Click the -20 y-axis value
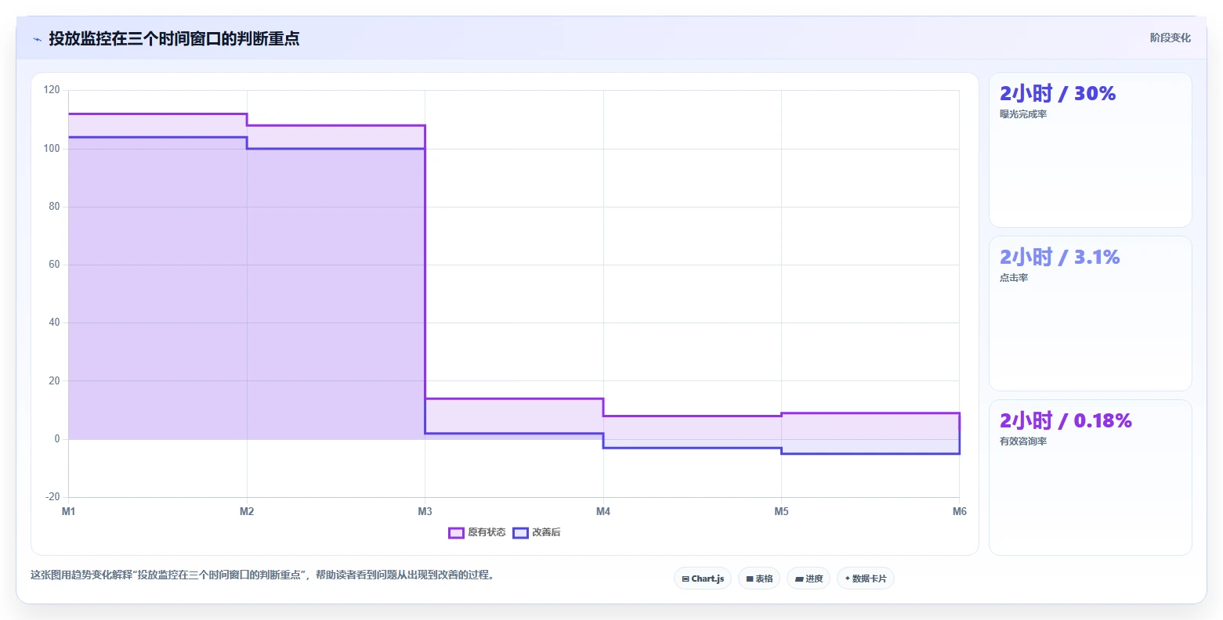 pos(52,497)
